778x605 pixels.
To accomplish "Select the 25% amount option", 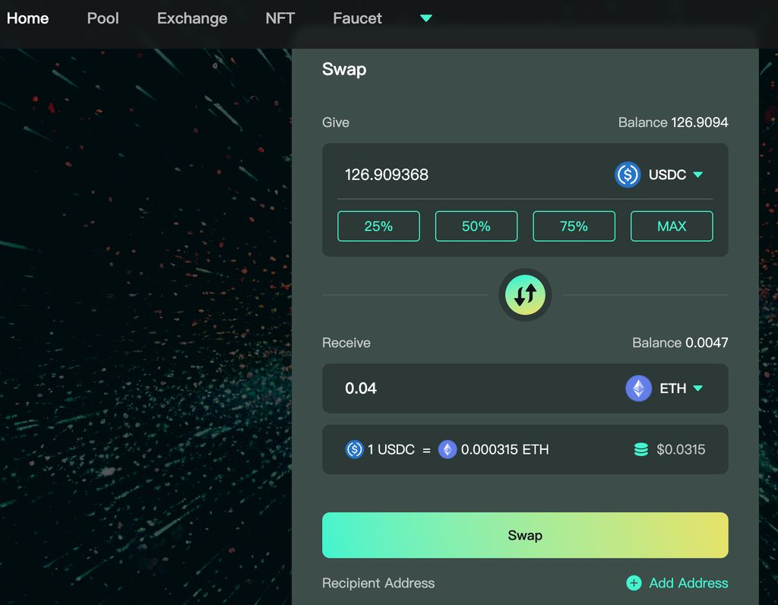I will click(378, 226).
